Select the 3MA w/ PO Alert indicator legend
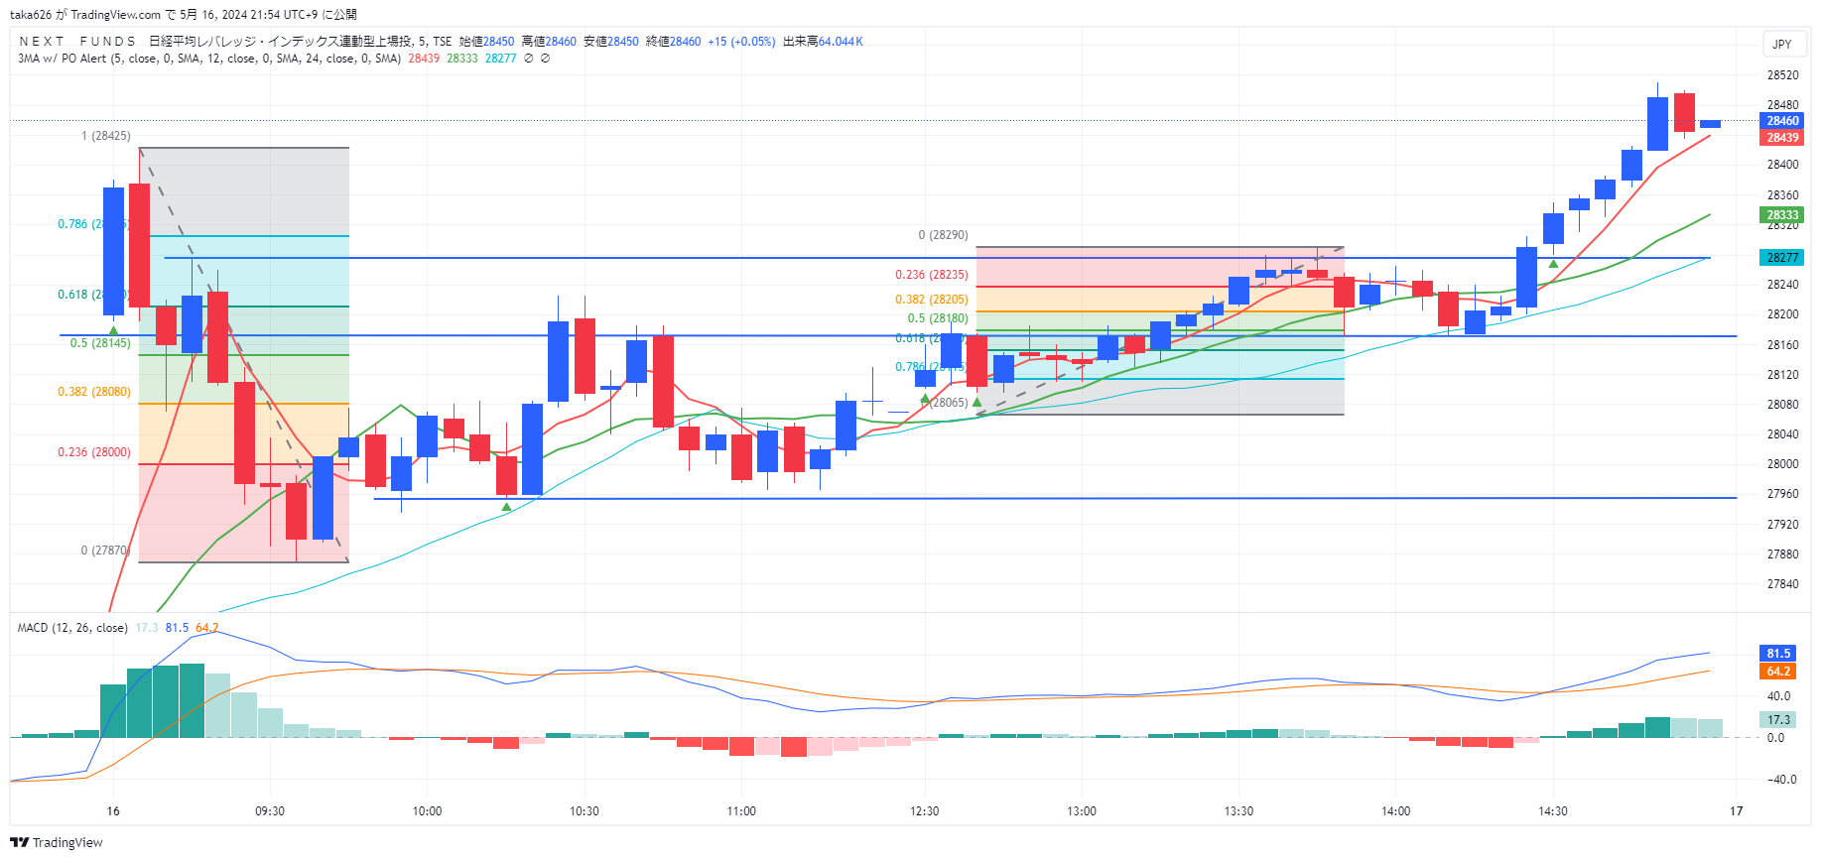 click(209, 59)
